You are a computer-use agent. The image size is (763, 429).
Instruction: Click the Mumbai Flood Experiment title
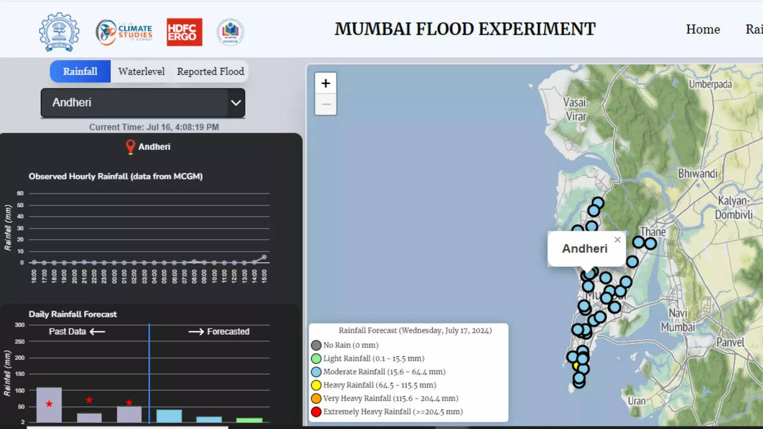point(465,29)
